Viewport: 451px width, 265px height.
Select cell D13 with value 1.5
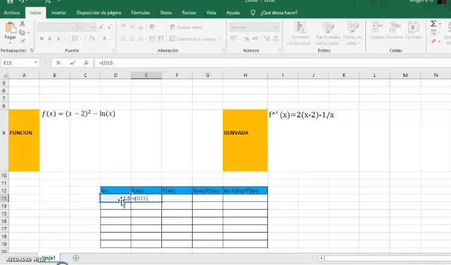coord(116,198)
